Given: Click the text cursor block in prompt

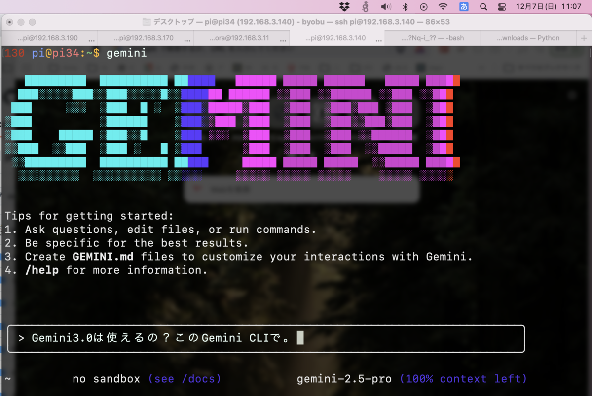Looking at the screenshot, I should [x=300, y=338].
